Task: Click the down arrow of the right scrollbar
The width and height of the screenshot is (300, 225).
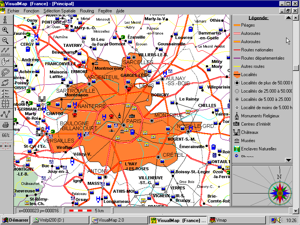Action: pos(296,211)
